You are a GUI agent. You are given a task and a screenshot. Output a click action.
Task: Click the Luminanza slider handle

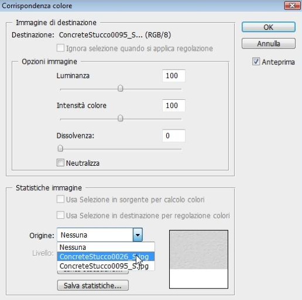coord(121,88)
